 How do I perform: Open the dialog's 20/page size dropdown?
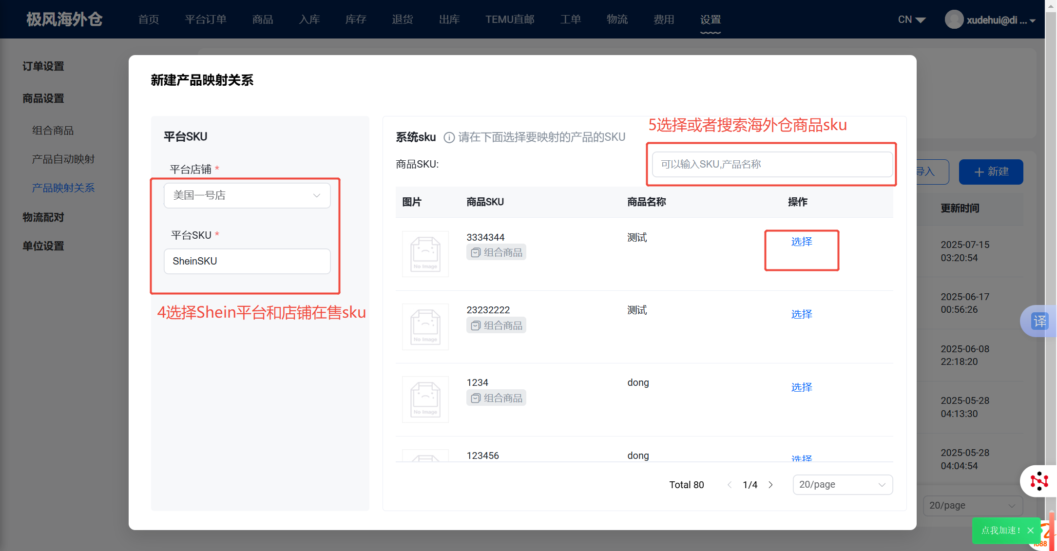(843, 485)
